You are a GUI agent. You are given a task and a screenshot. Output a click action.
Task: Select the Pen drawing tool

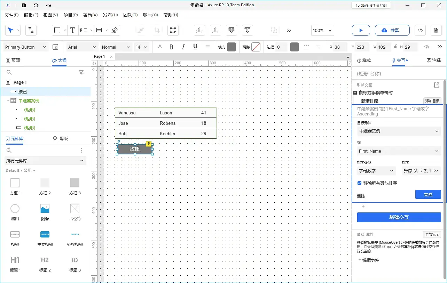click(114, 30)
